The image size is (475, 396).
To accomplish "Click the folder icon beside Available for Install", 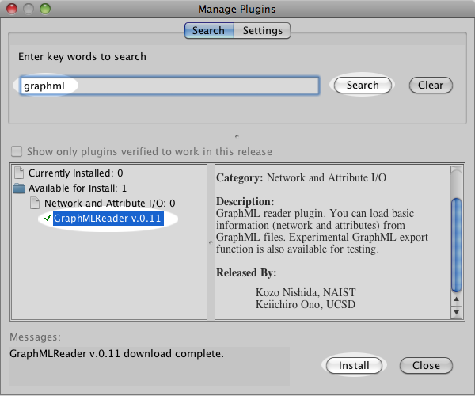I will click(x=19, y=188).
